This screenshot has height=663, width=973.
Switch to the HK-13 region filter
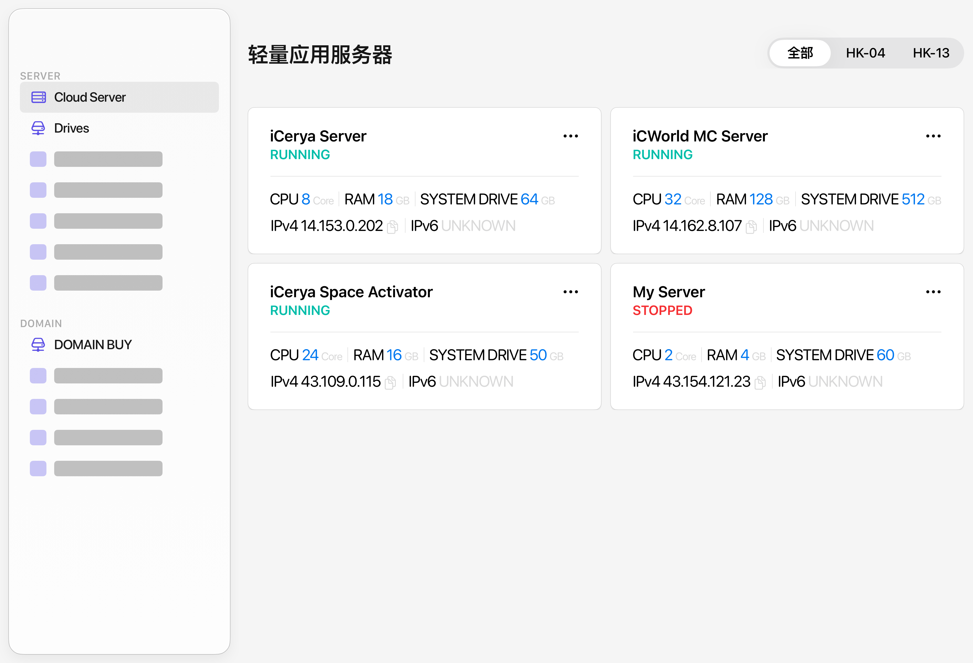click(931, 53)
